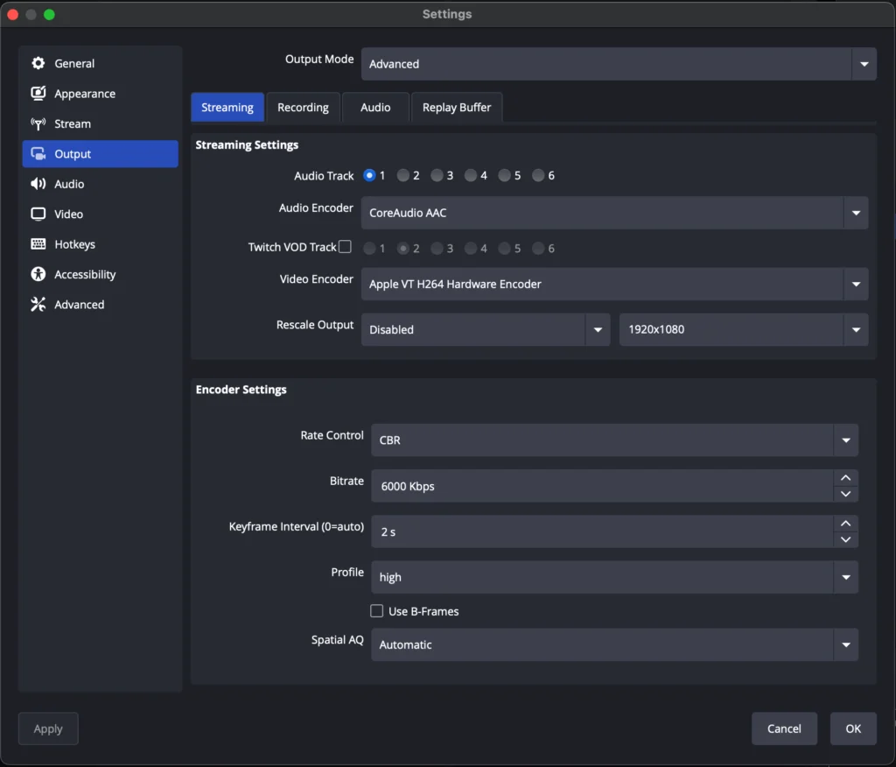
Task: Switch to the Recording tab
Action: (x=303, y=107)
